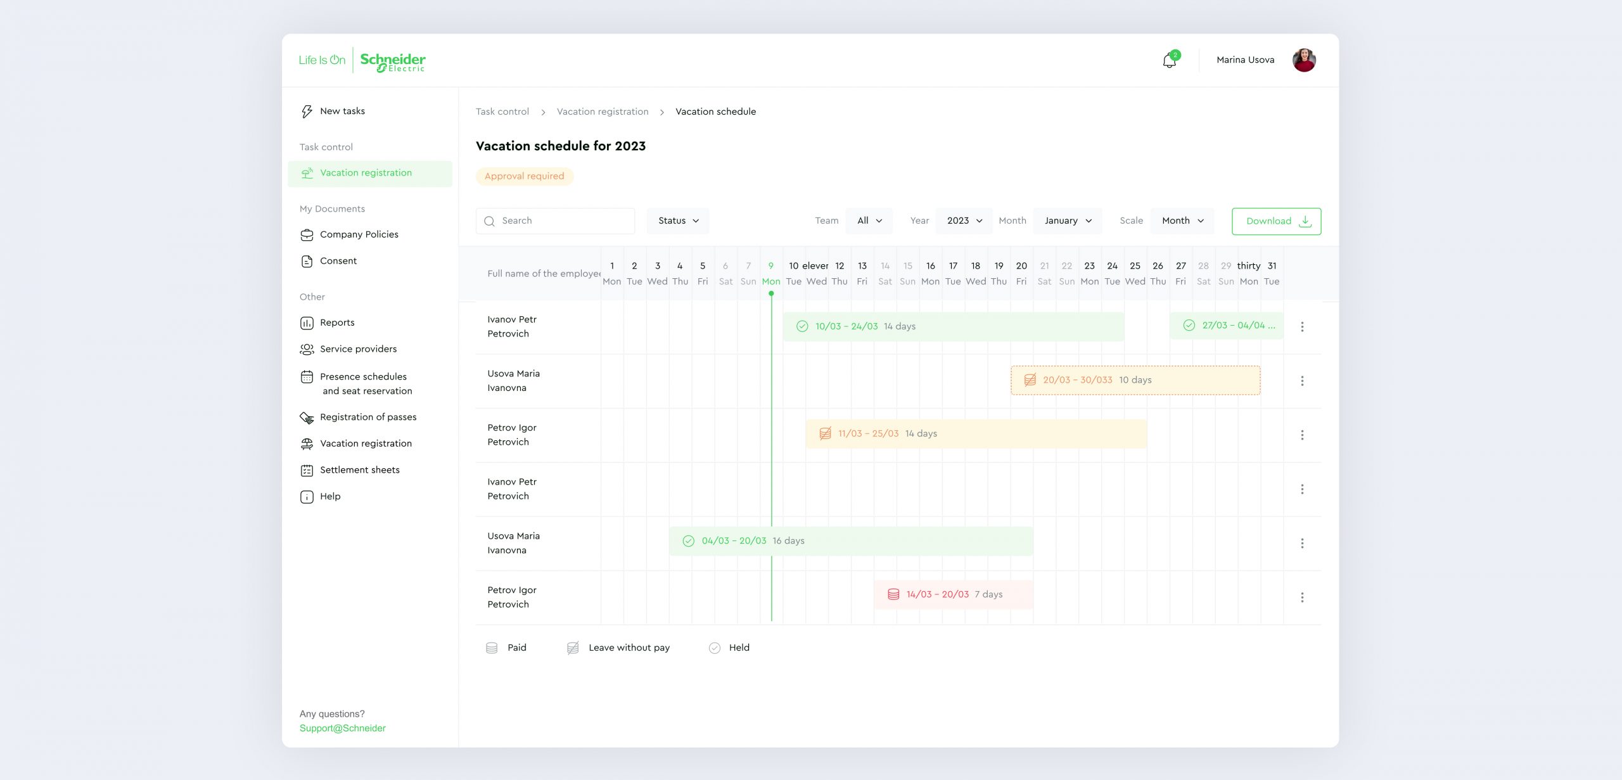Viewport: 1622px width, 780px height.
Task: Click Marina Usova's profile avatar
Action: (1304, 60)
